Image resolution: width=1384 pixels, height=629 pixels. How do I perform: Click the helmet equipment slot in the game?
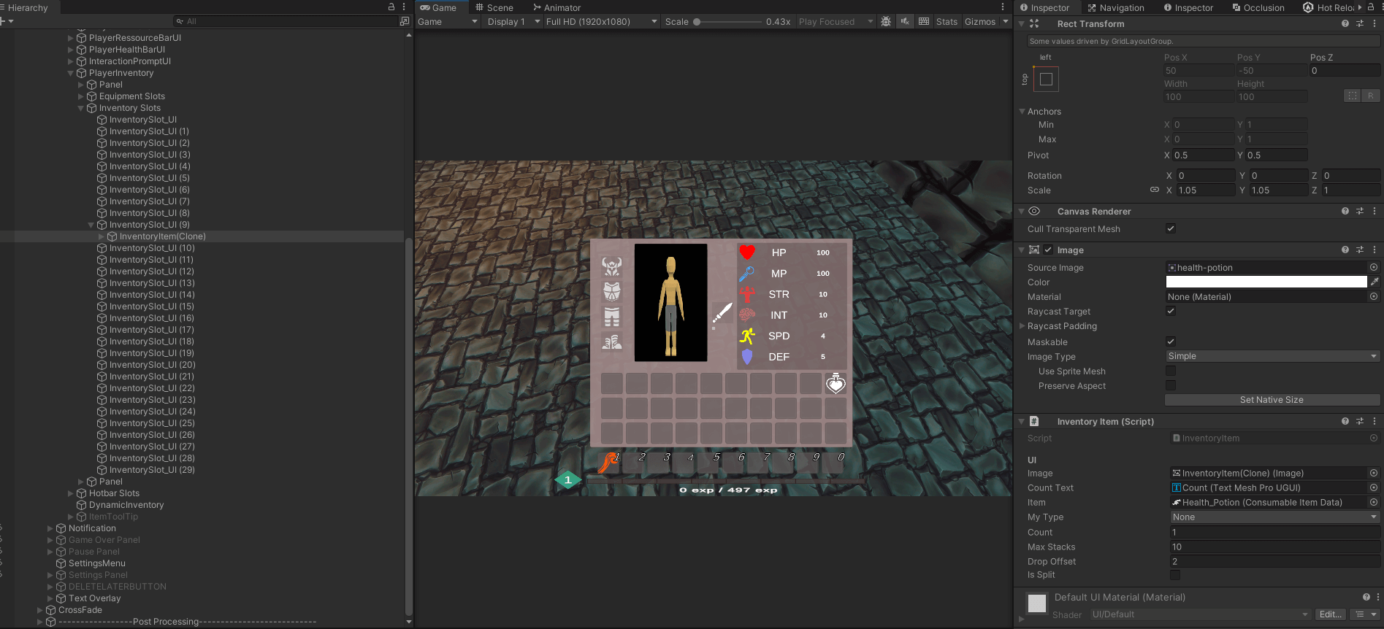[x=612, y=267]
